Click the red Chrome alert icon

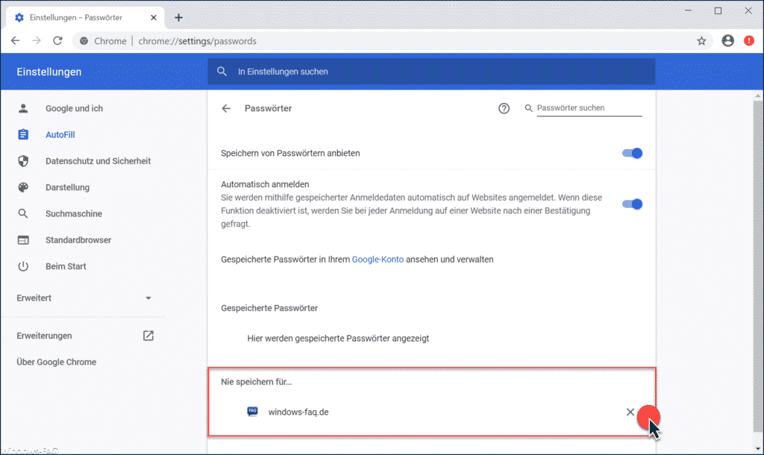click(x=749, y=41)
